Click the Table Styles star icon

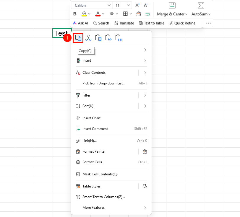(x=145, y=186)
